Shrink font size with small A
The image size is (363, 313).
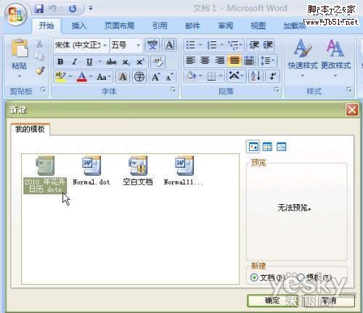click(x=170, y=77)
